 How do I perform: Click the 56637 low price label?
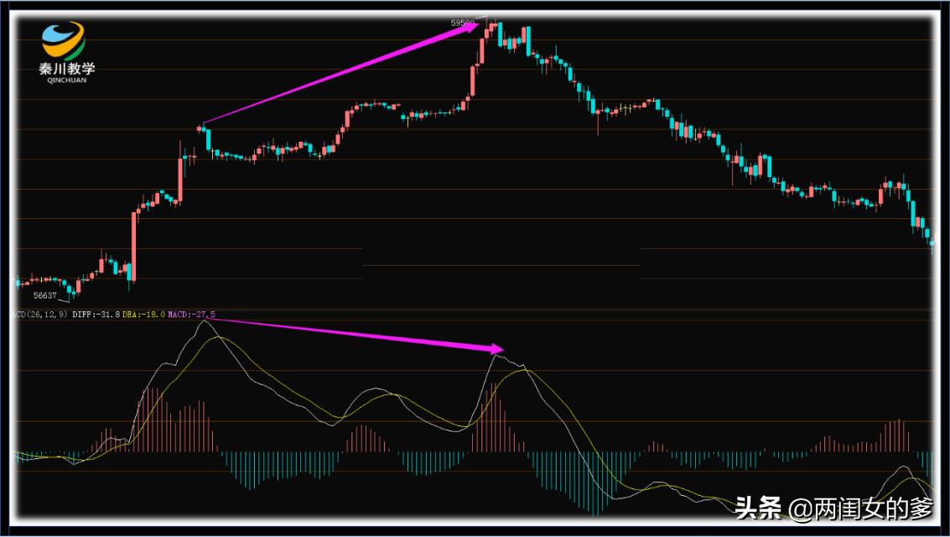coord(44,296)
